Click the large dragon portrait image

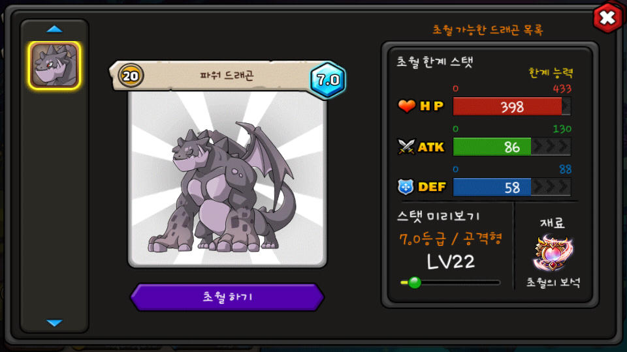click(x=227, y=179)
